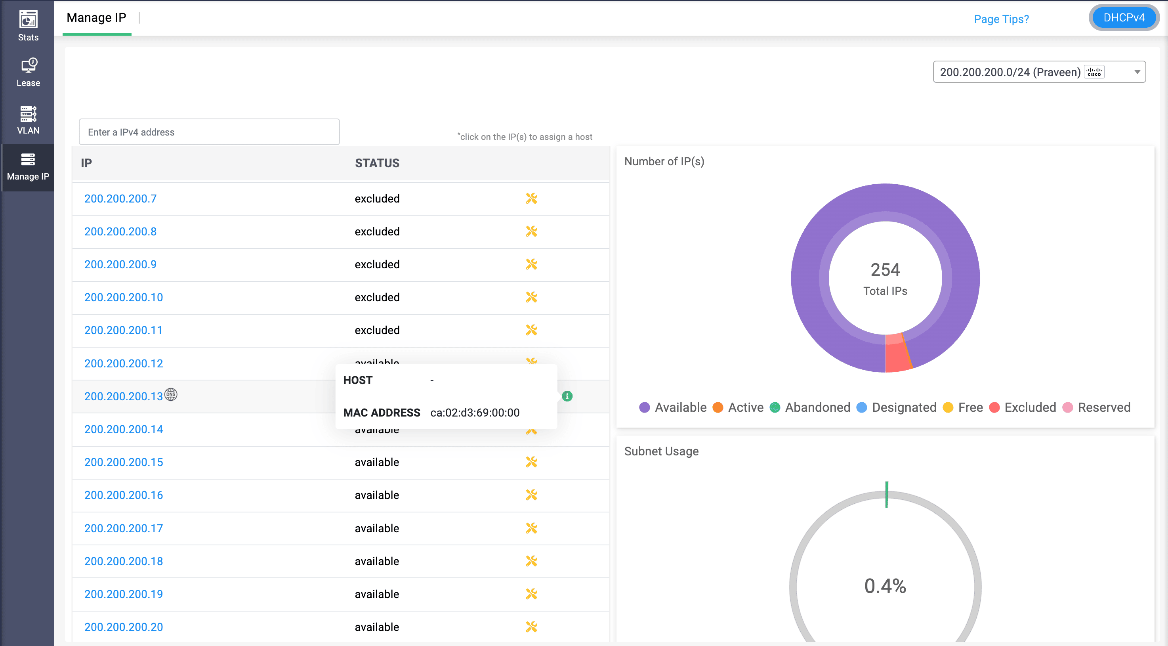Select Manage IP in the sidebar
The height and width of the screenshot is (646, 1168).
point(28,167)
